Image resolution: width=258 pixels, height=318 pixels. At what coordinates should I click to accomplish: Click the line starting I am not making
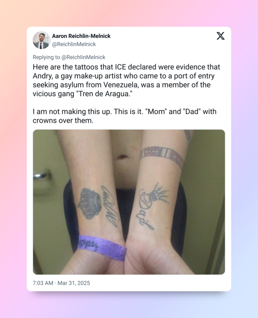tap(125, 111)
